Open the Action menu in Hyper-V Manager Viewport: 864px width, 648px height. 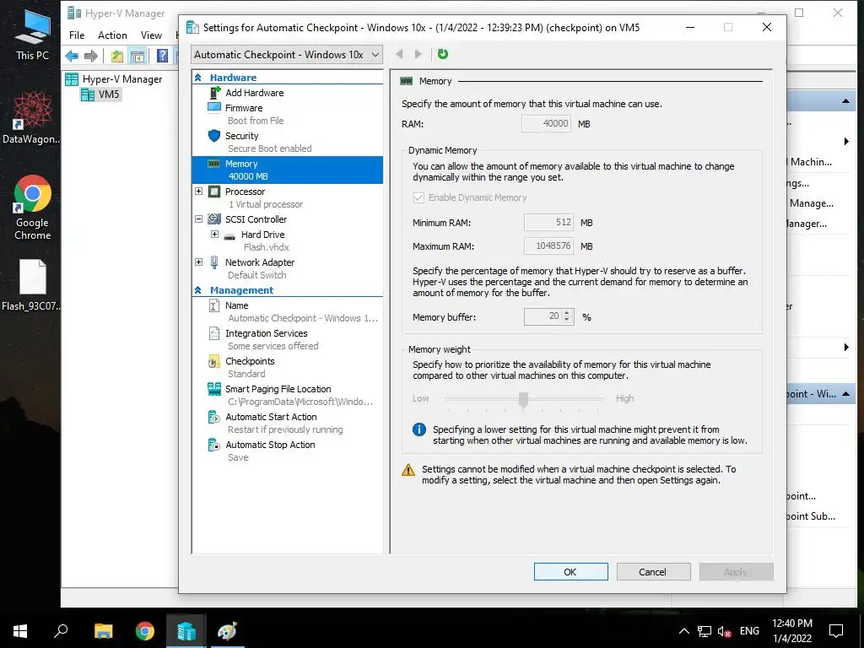coord(112,35)
